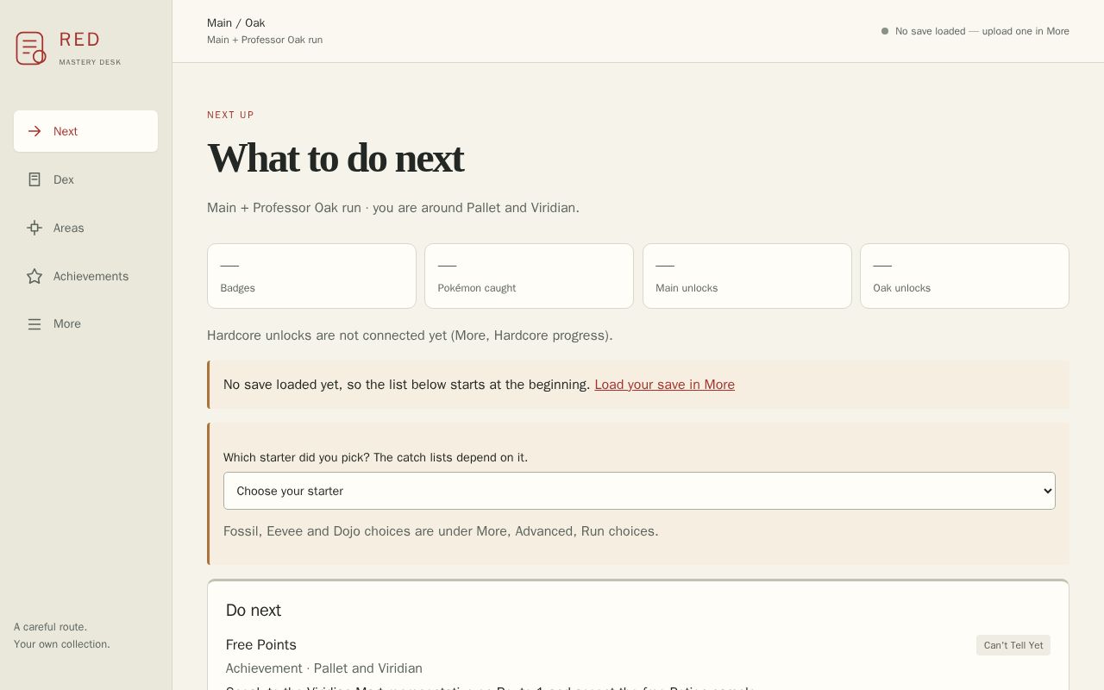Click the 'Can't Tell Yet' badge
This screenshot has height=690, width=1104.
click(x=1013, y=645)
